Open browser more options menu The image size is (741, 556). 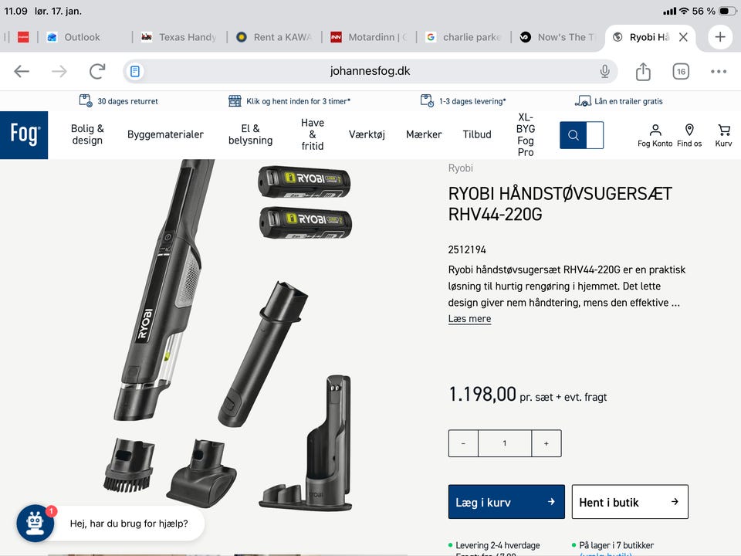pos(719,71)
